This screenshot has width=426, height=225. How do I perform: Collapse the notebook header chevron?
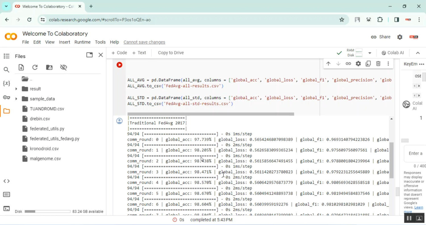(x=418, y=53)
